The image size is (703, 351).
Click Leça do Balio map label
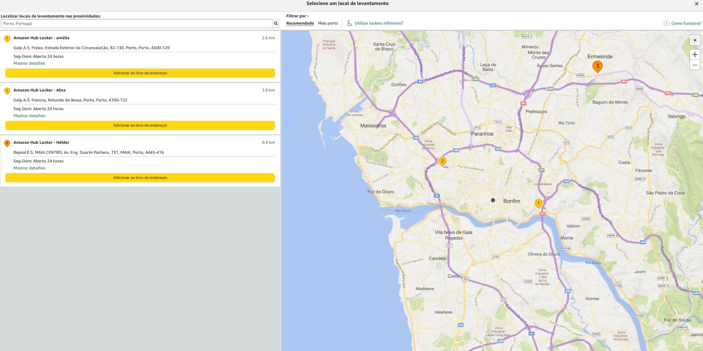pyautogui.click(x=488, y=67)
